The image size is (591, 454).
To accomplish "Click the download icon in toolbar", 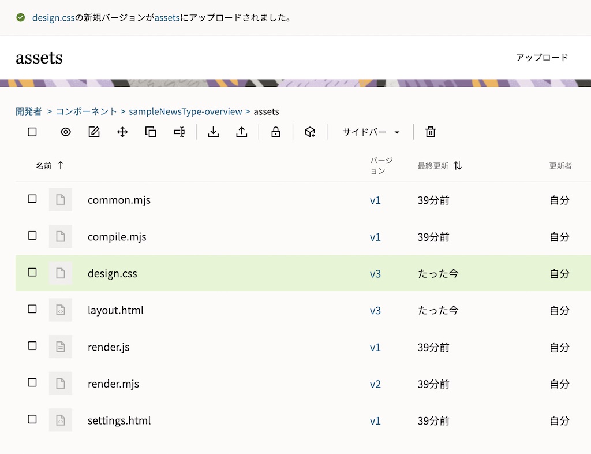I will (x=214, y=132).
